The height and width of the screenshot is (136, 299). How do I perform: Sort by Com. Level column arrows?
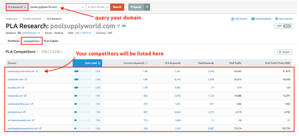click(99, 63)
